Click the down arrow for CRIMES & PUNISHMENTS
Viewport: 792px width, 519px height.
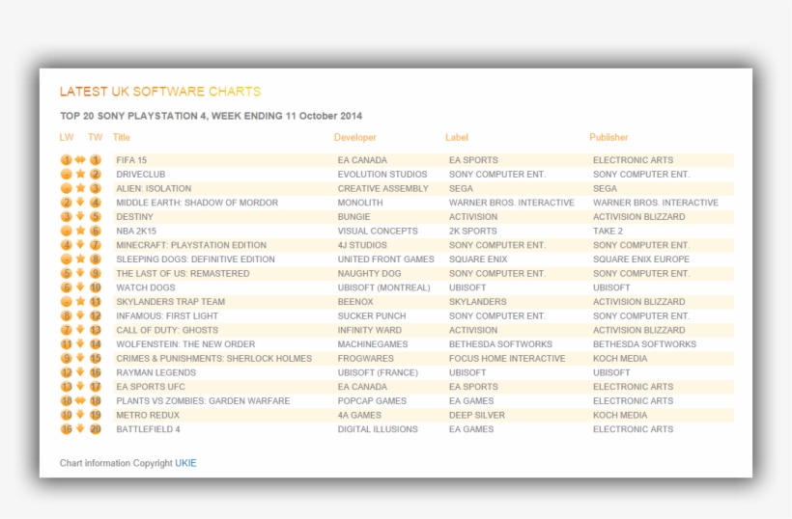[x=80, y=358]
